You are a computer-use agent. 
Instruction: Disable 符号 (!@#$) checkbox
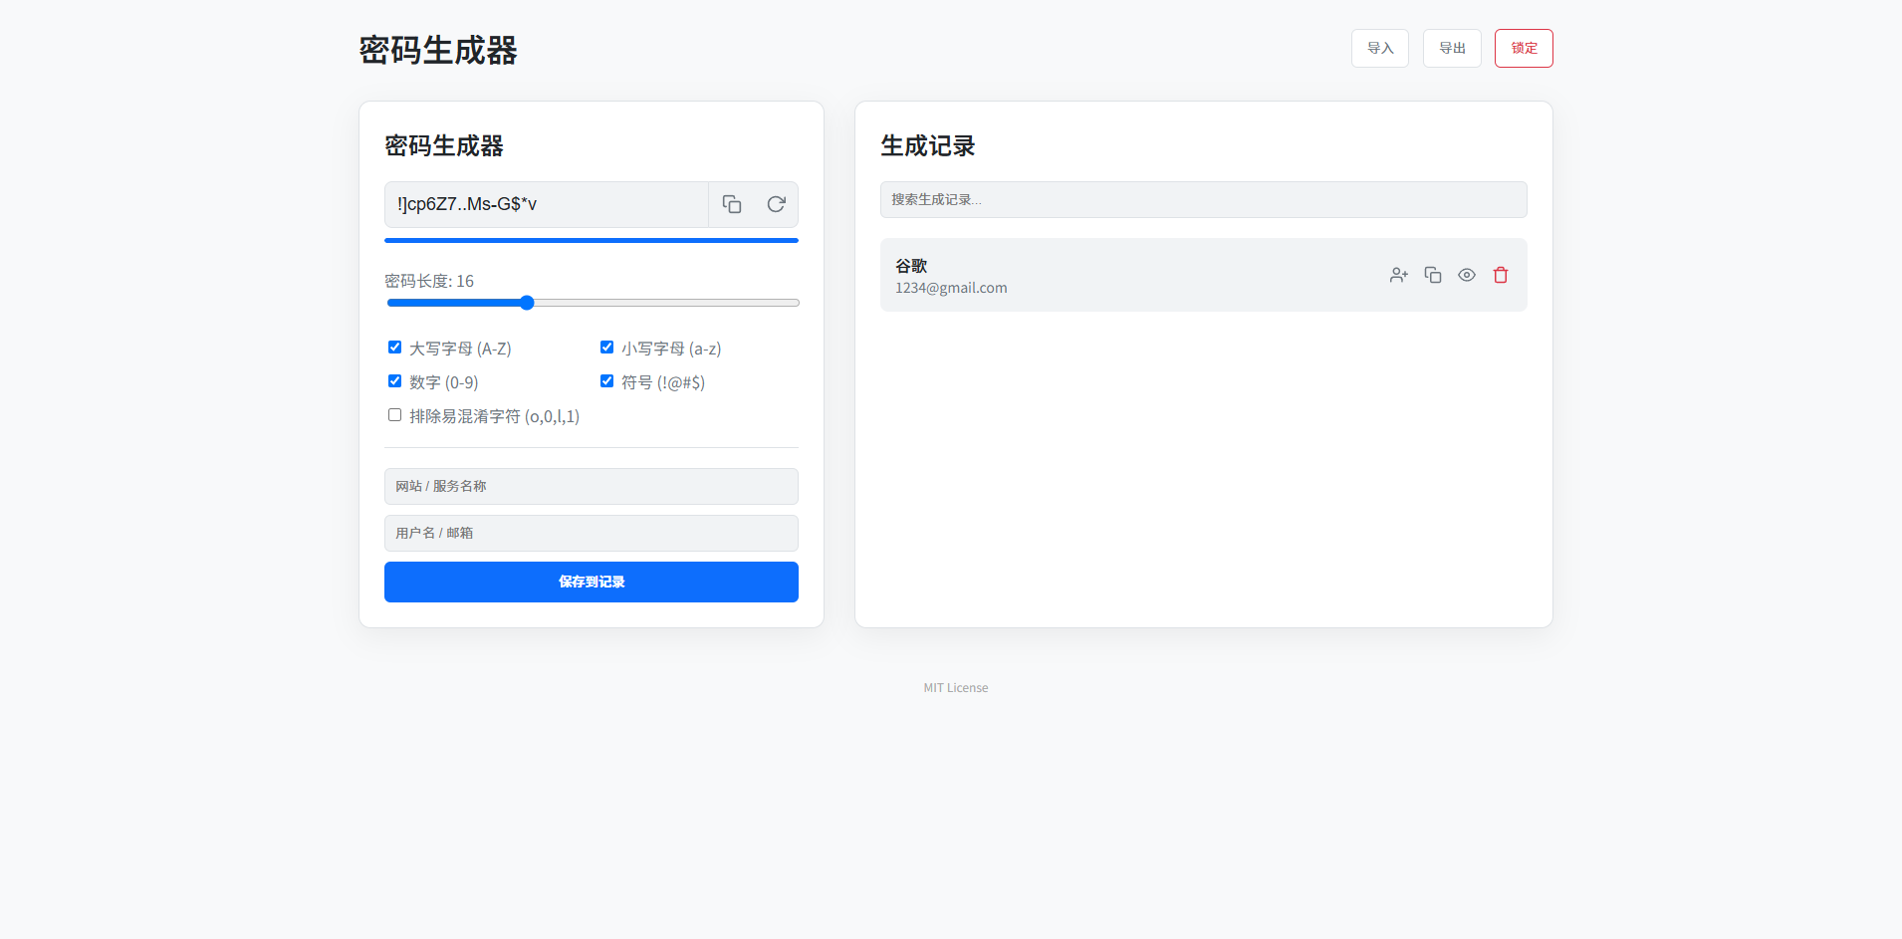pos(606,380)
